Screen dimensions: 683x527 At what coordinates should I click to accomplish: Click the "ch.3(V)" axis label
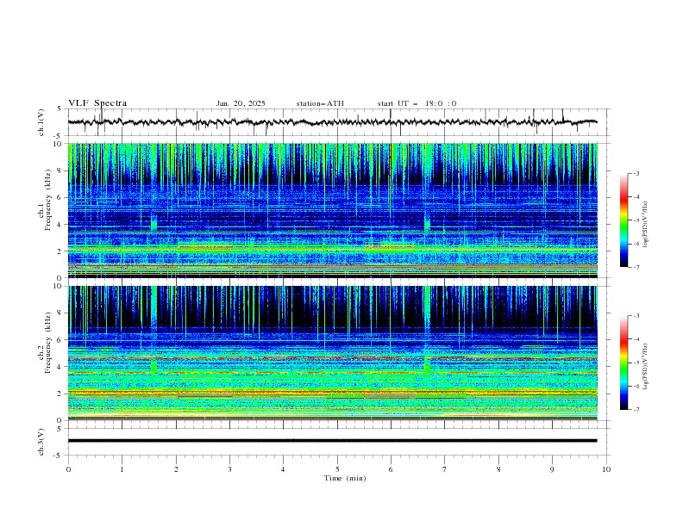coord(41,442)
